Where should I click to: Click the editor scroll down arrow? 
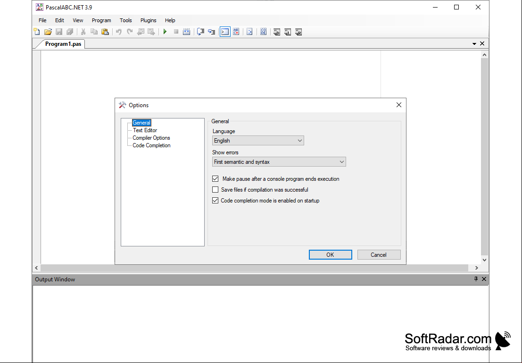485,260
